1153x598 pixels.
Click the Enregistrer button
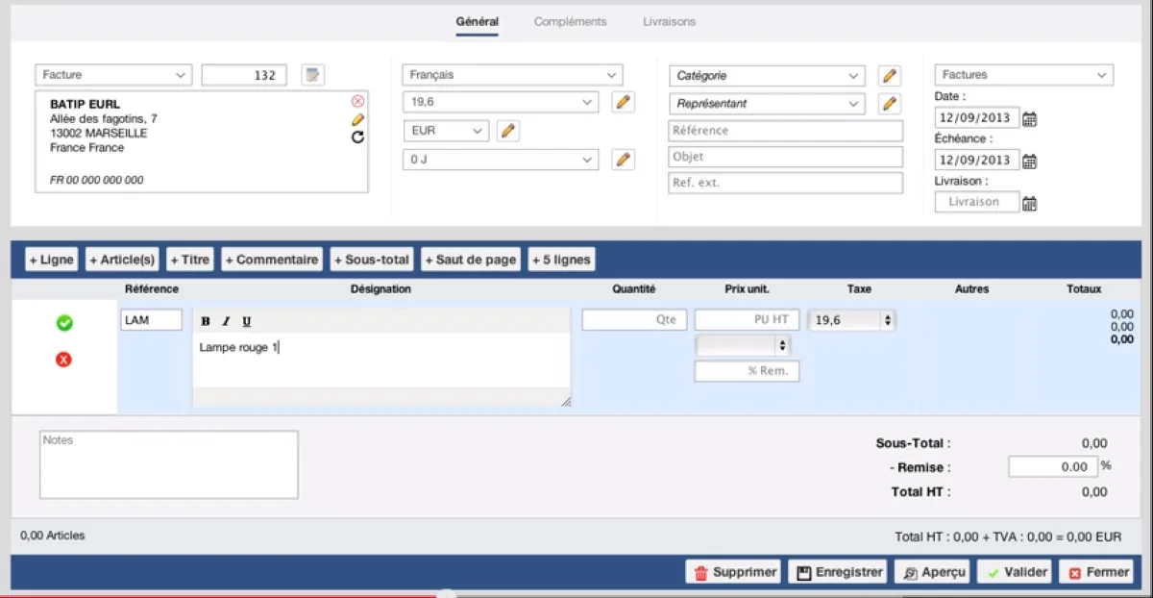point(838,572)
